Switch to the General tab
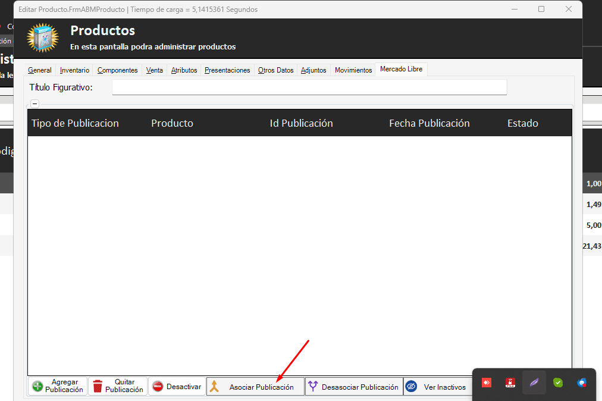 (x=40, y=70)
